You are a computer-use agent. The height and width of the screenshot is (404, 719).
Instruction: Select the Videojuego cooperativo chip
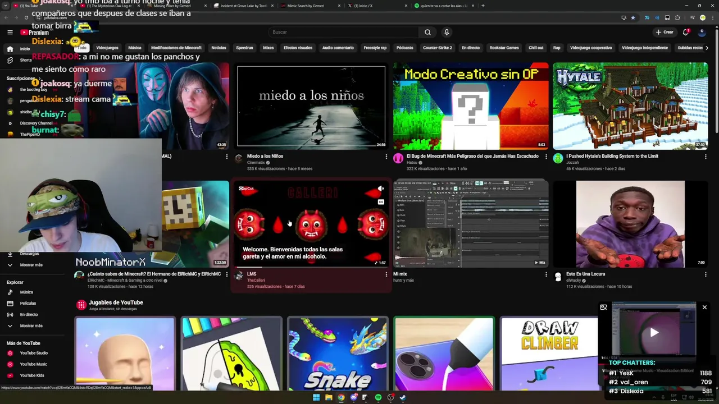(591, 48)
